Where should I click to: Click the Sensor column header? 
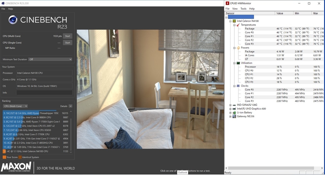[x=250, y=13]
